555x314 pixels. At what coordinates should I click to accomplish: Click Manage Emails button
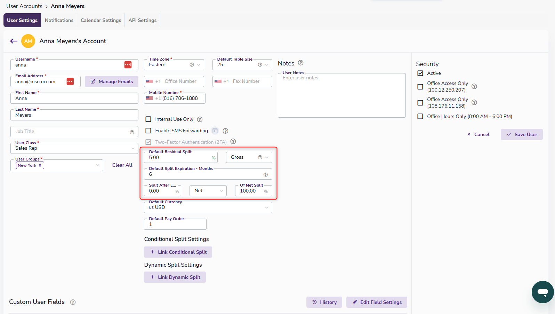[x=112, y=81]
